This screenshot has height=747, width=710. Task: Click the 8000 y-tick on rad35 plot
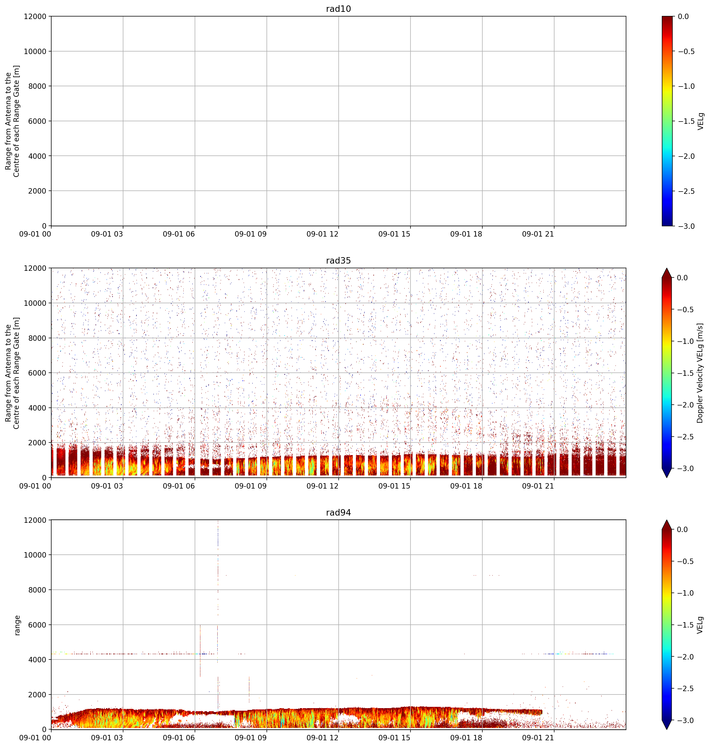37,338
